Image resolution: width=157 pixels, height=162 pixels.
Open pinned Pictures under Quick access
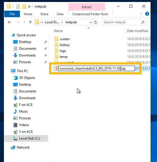pyautogui.click(x=25, y=62)
